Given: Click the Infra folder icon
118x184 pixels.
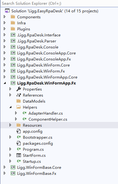Looking at the screenshot, I should click(13, 23).
